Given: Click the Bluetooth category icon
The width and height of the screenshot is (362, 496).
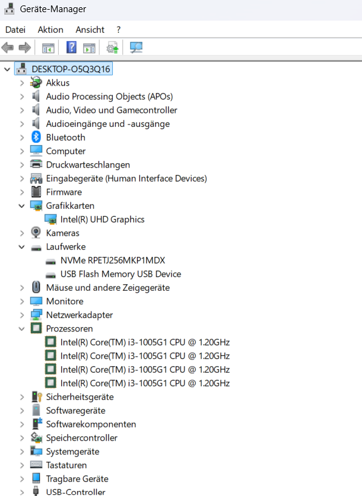Looking at the screenshot, I should (36, 137).
